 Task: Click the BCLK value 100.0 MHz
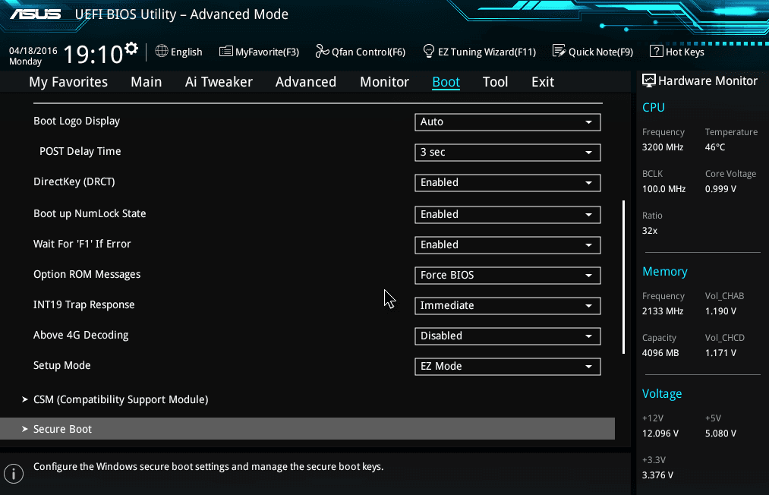pos(663,189)
